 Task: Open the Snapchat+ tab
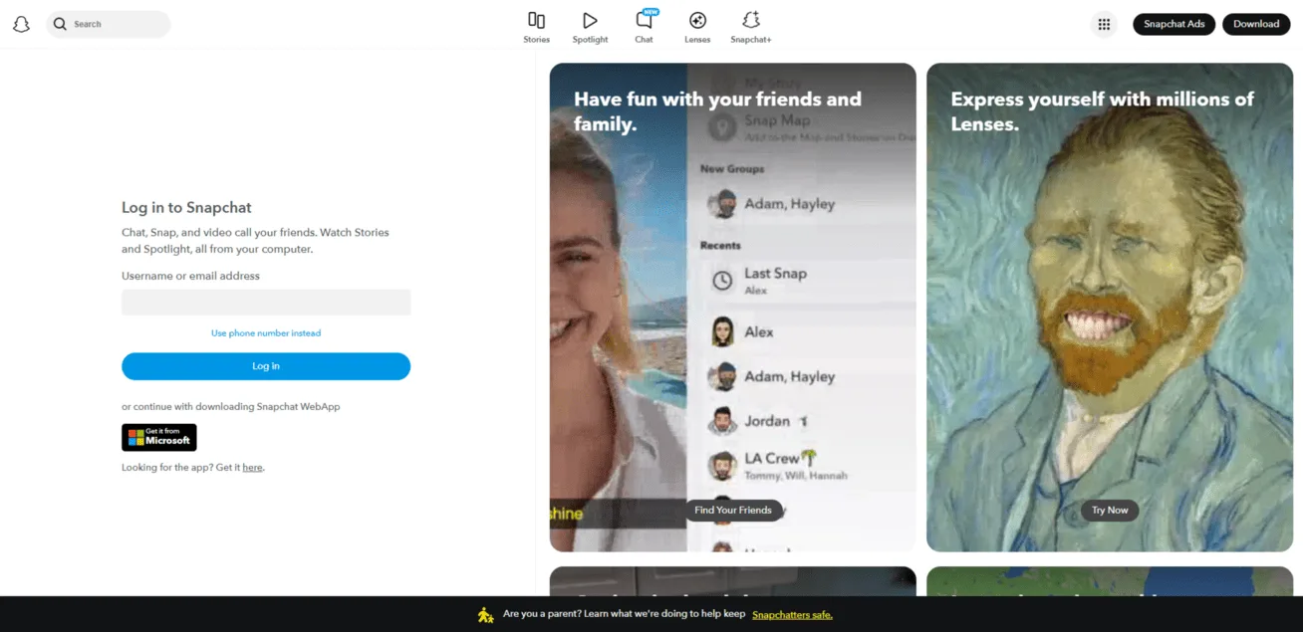pos(751,27)
